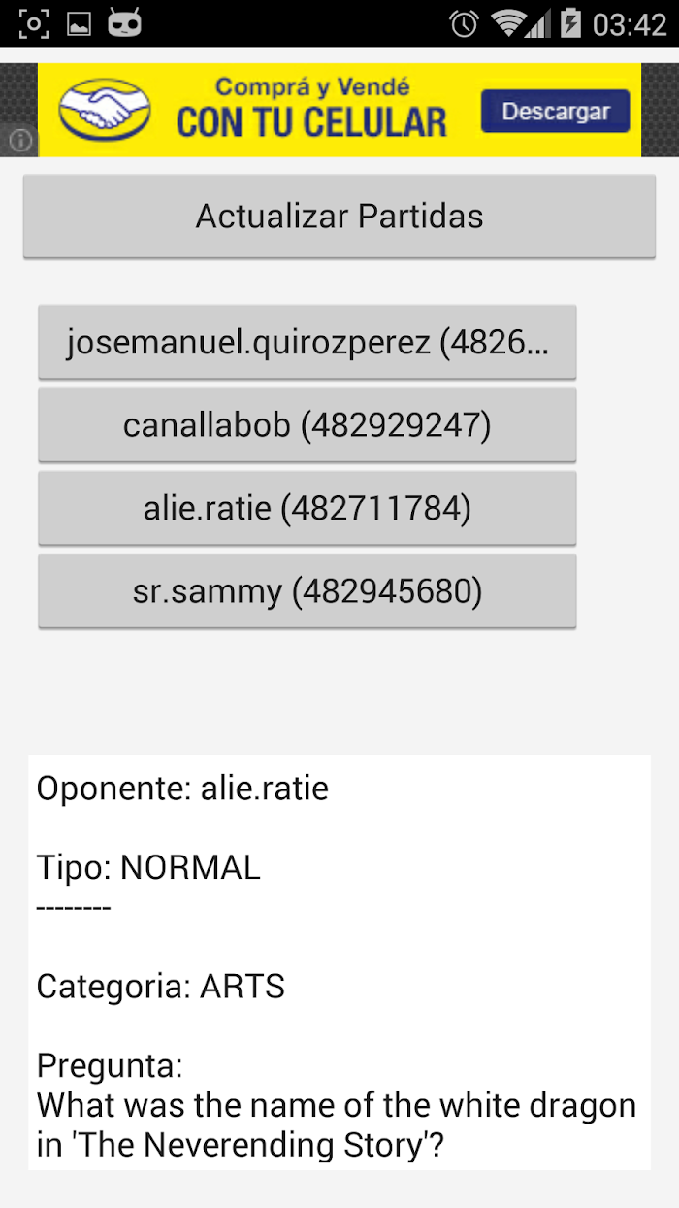
Task: Tap the handshake logo in the ad banner
Action: [x=105, y=109]
